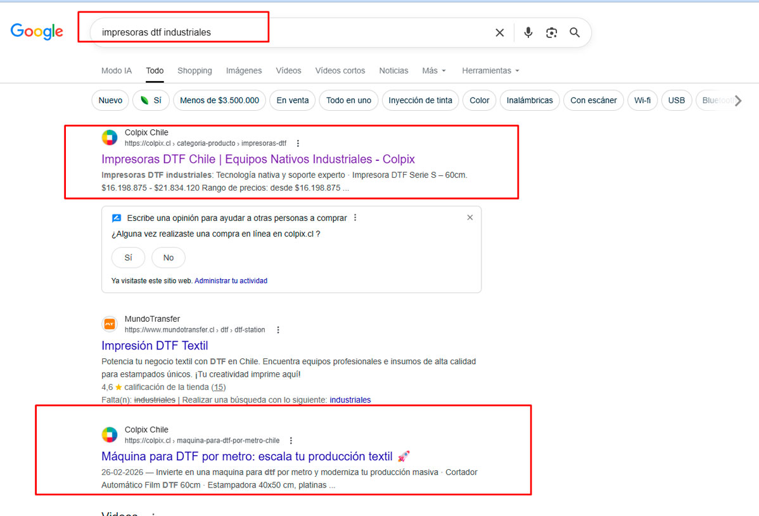
Task: Open the Imágenes tab
Action: [x=244, y=71]
